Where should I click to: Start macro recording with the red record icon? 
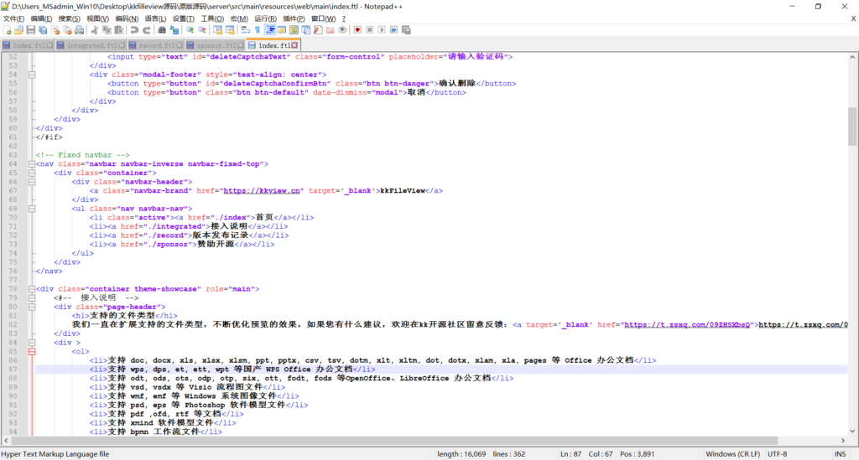[357, 30]
